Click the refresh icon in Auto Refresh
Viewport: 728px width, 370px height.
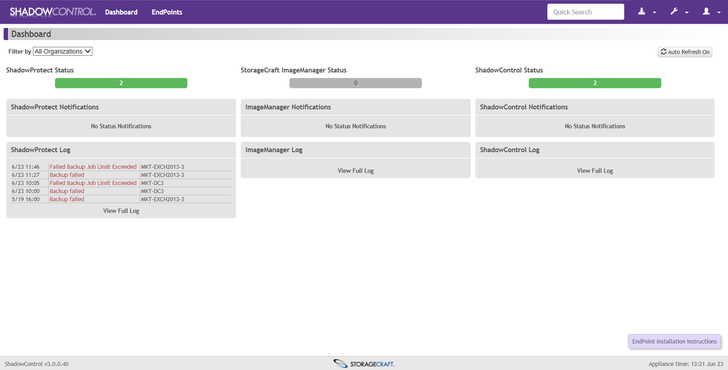click(664, 52)
